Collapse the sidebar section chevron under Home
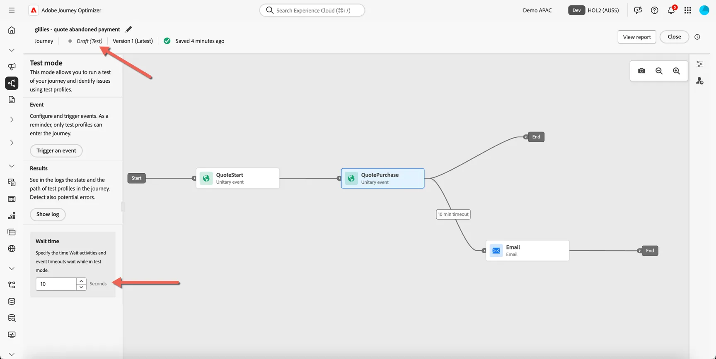The height and width of the screenshot is (359, 716). pyautogui.click(x=12, y=50)
